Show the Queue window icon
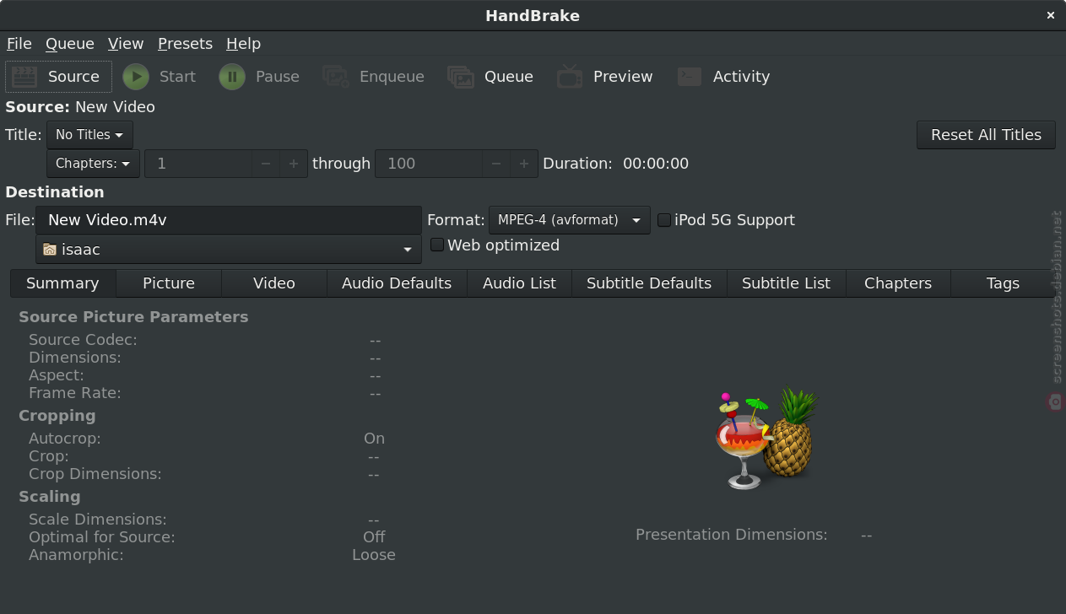 coord(460,77)
